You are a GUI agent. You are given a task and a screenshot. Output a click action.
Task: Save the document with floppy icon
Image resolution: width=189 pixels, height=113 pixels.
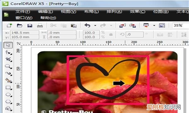point(30,25)
